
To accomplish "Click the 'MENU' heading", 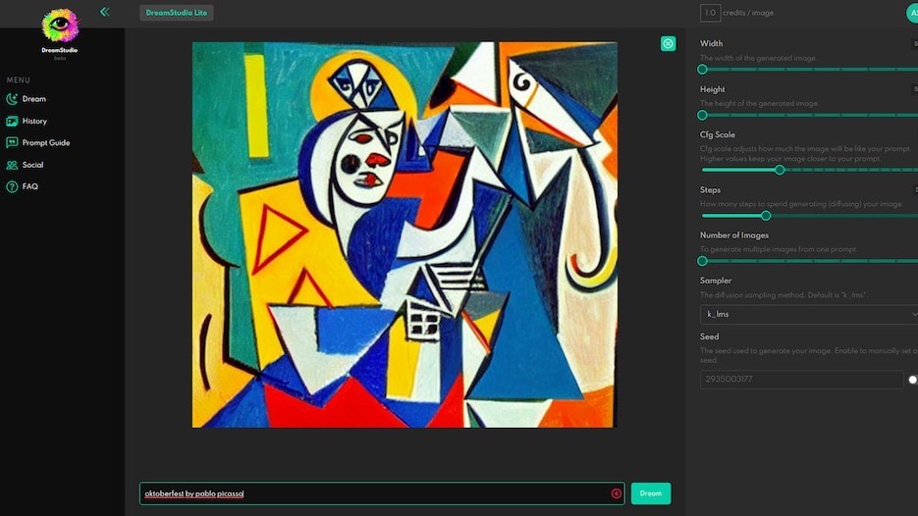I will pyautogui.click(x=18, y=79).
